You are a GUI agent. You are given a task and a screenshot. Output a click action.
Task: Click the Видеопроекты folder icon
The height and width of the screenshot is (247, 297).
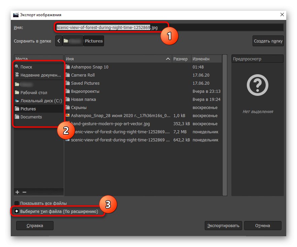click(x=68, y=91)
